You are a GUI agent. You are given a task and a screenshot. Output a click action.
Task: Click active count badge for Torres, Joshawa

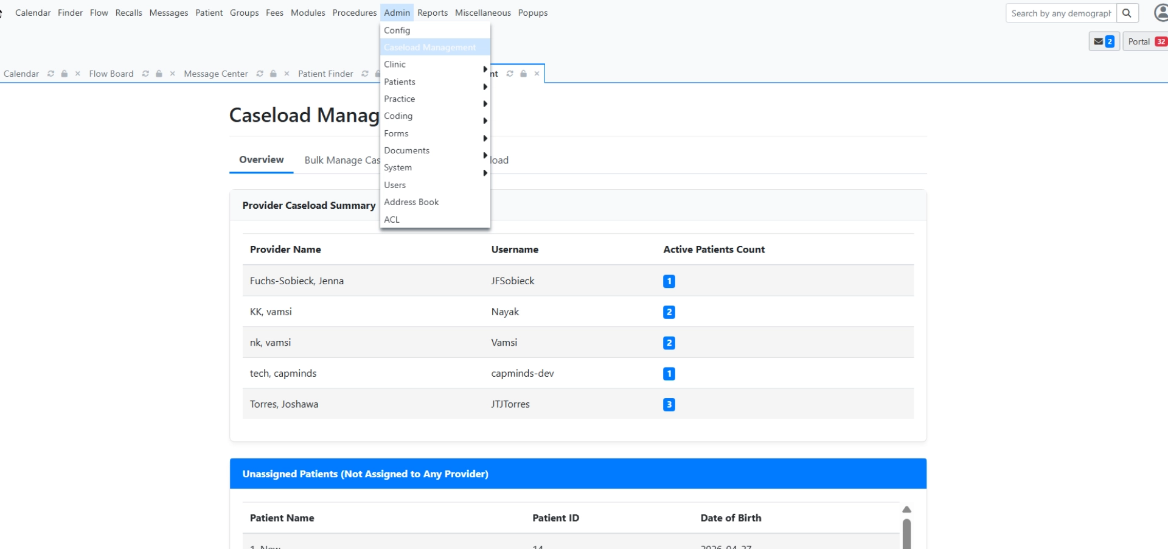(669, 405)
